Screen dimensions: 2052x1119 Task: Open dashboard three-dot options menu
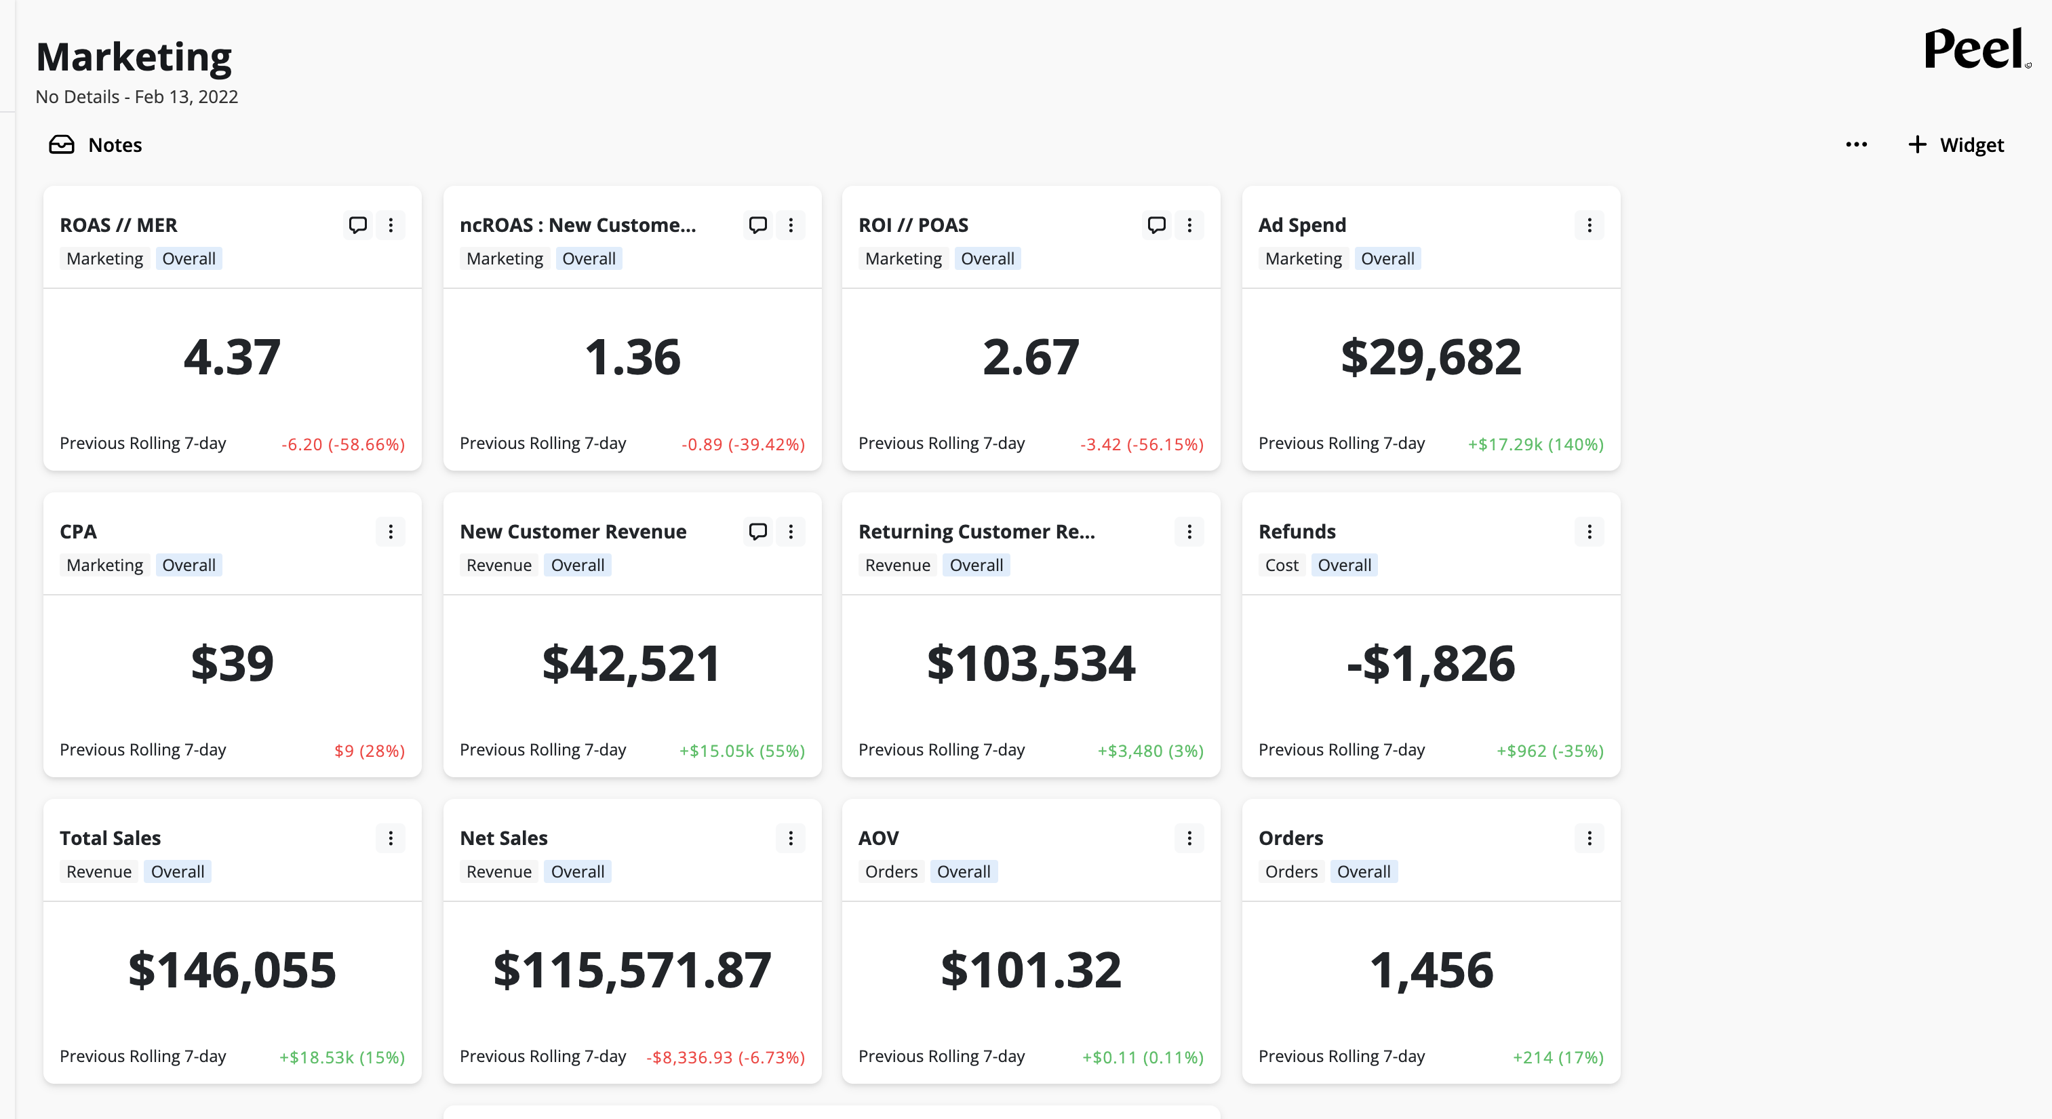pyautogui.click(x=1856, y=145)
